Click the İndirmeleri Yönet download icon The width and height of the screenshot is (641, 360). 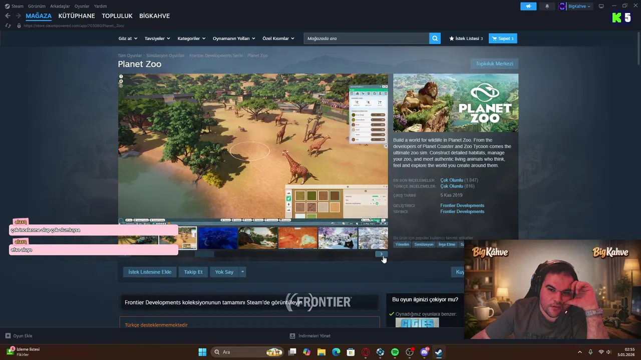click(x=292, y=336)
